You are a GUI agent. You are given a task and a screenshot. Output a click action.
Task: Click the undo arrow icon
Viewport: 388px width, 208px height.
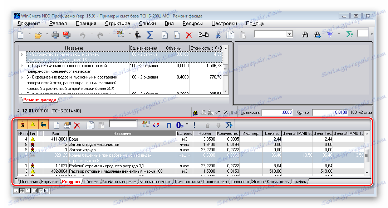(x=82, y=35)
